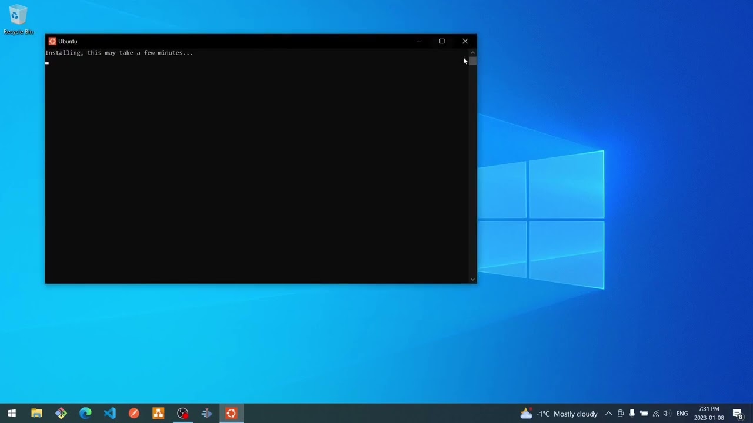Screen dimensions: 753x423
Task: Open the weather widget showing Mostly cloudy
Action: coord(558,414)
